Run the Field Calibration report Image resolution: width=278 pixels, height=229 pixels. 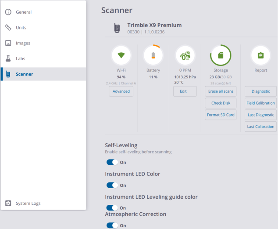pos(260,103)
